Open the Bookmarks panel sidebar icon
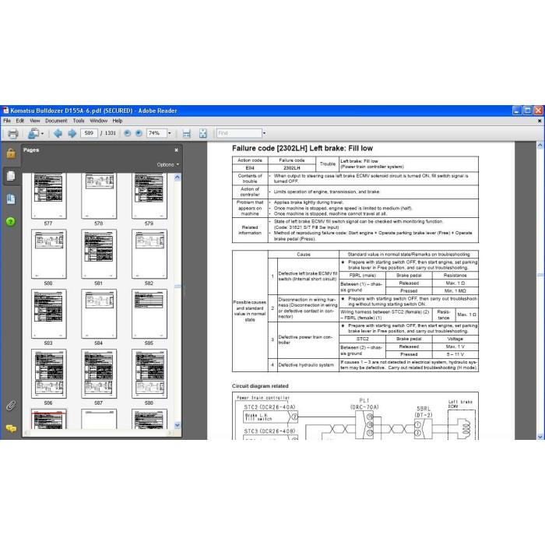This screenshot has width=545, height=545. pos(11,199)
